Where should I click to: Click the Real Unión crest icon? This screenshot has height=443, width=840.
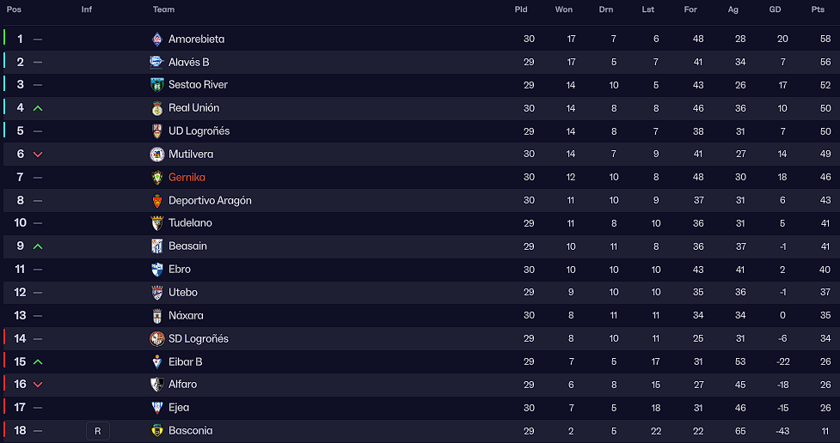[x=157, y=108]
